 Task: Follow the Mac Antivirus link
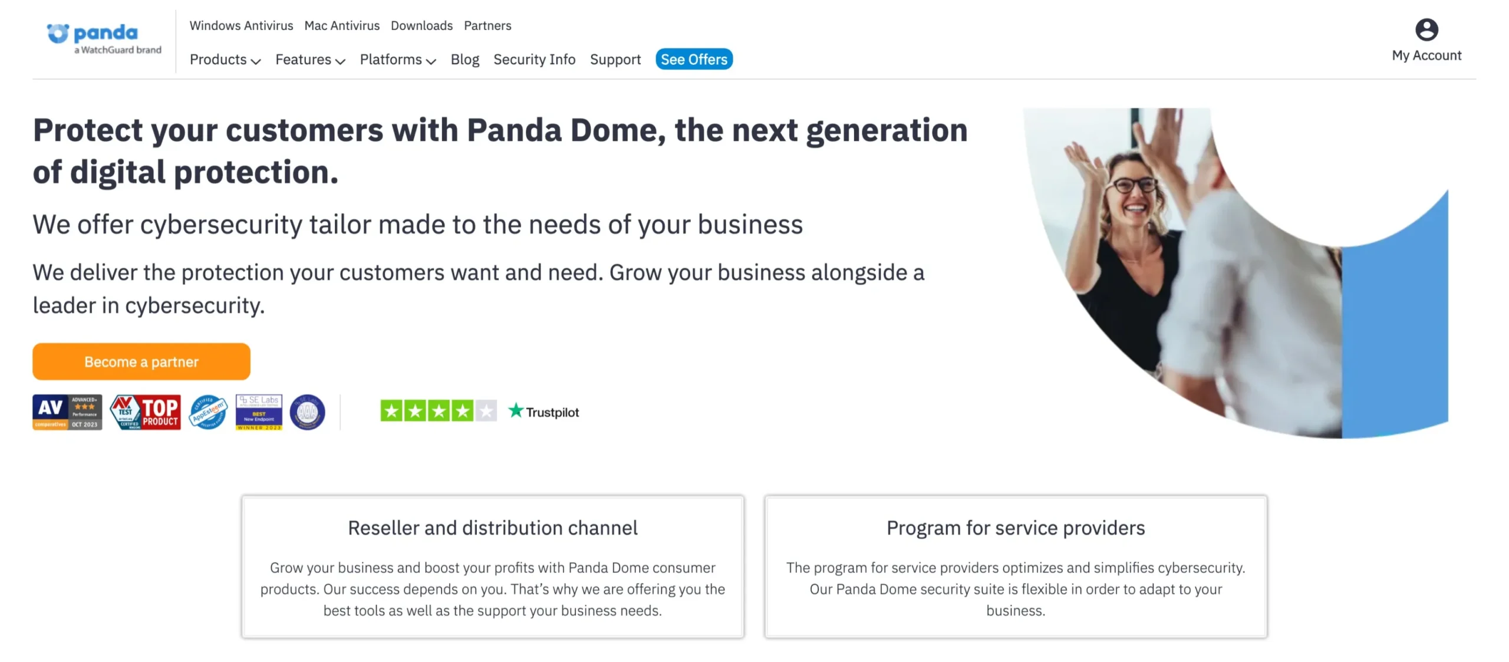[342, 25]
